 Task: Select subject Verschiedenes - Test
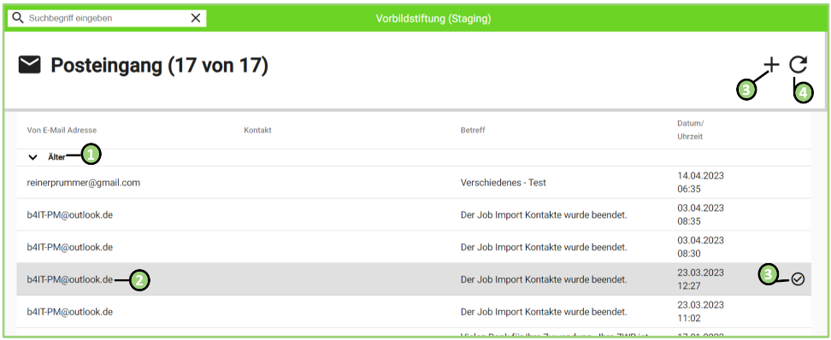(503, 183)
